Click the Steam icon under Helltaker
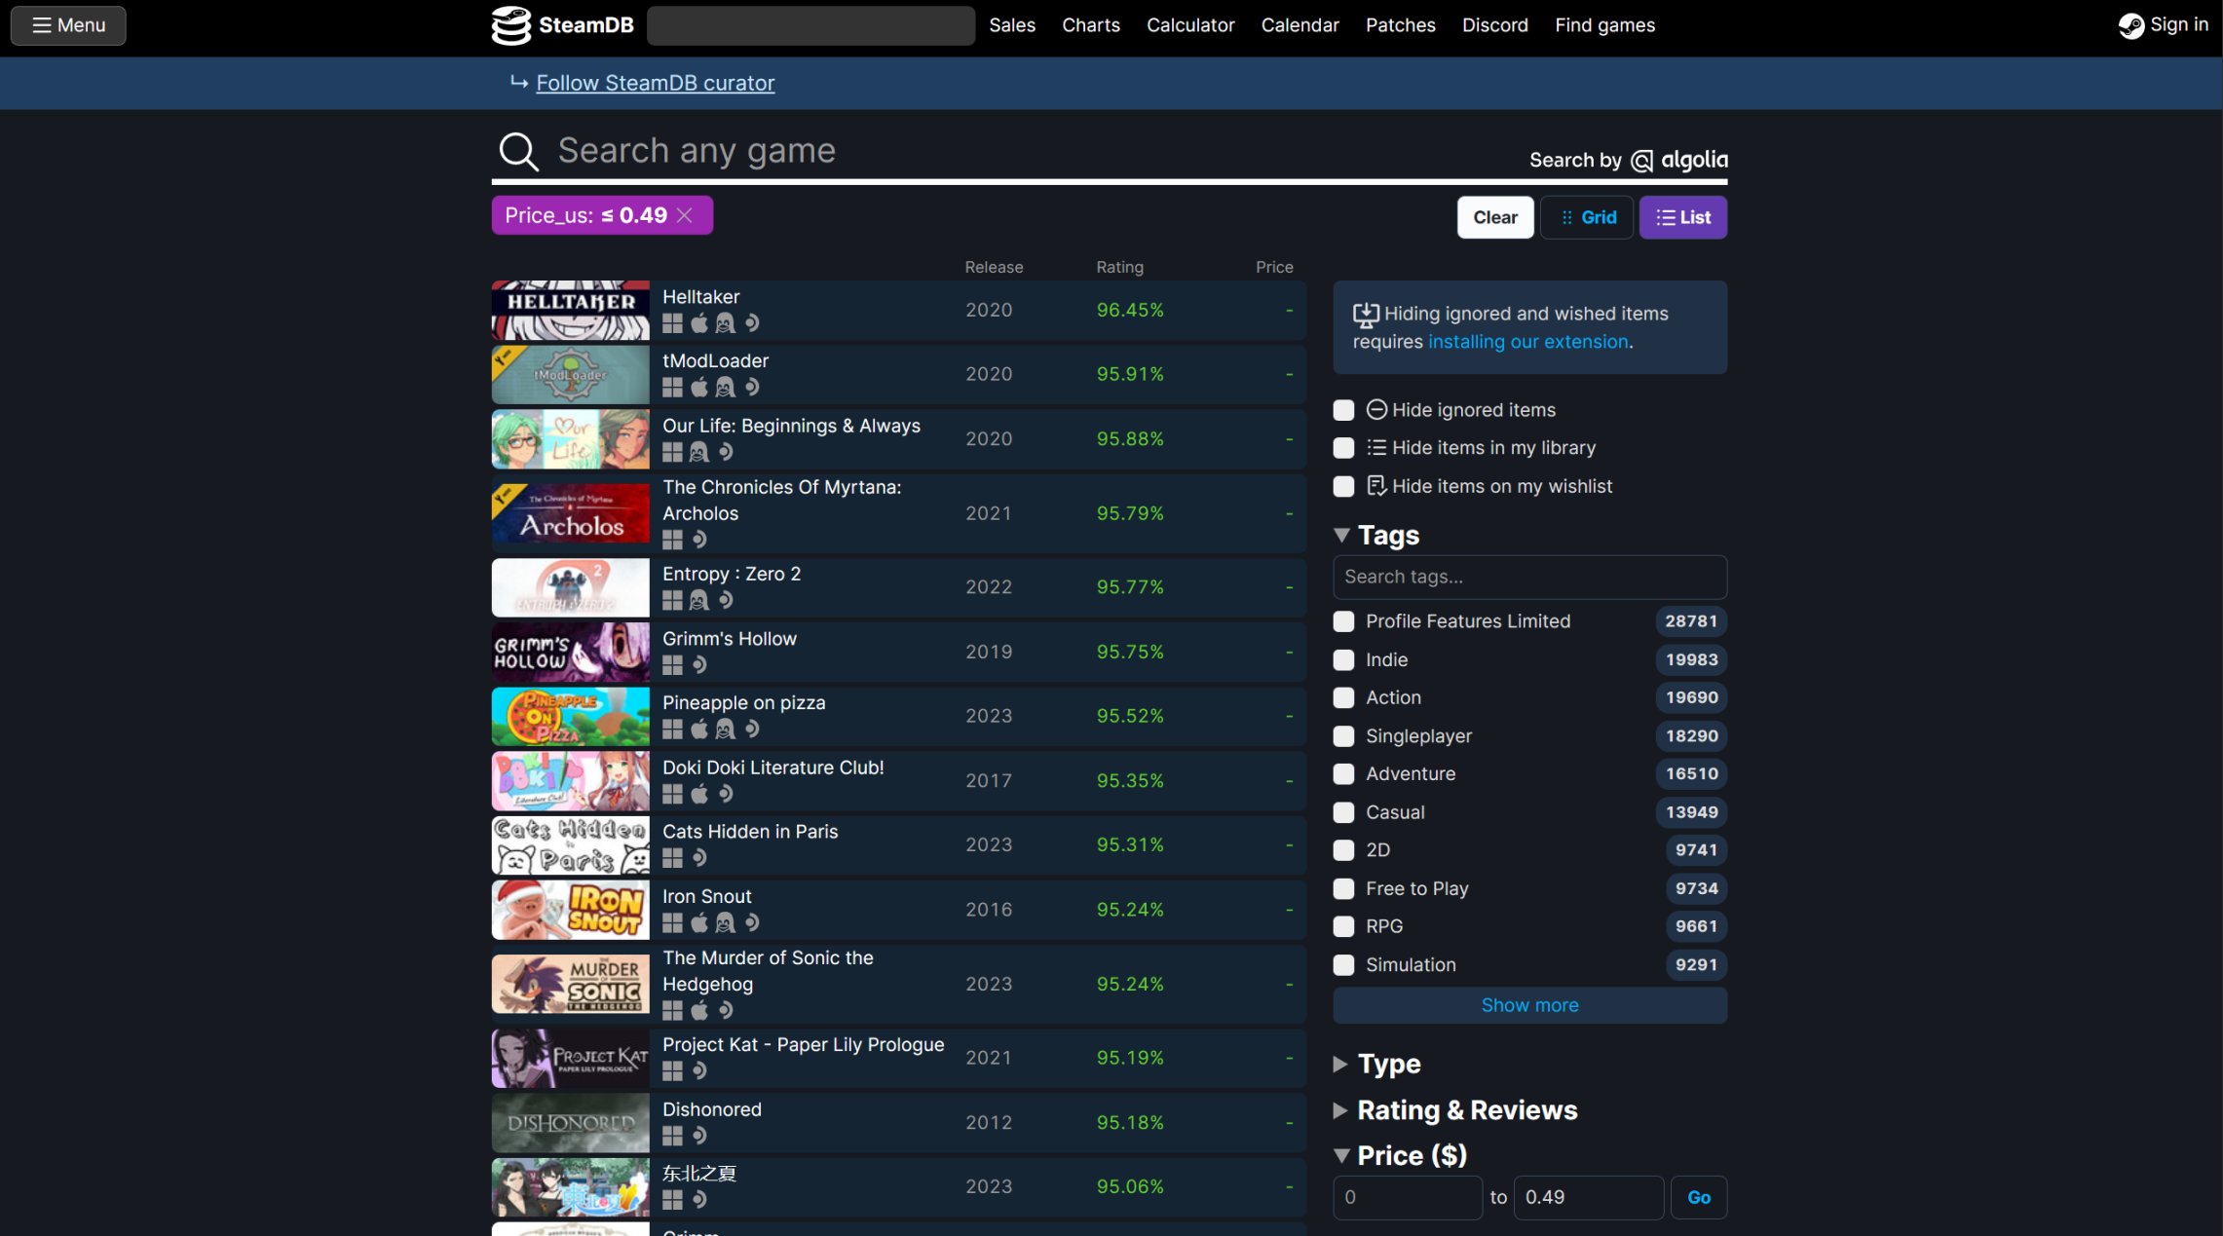The width and height of the screenshot is (2223, 1236). (x=752, y=323)
